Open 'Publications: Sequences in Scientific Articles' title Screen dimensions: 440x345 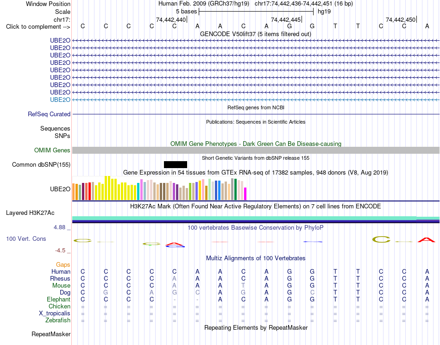[x=256, y=122]
